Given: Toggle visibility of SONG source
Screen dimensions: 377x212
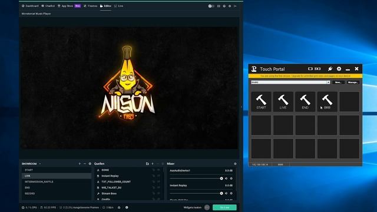Looking at the screenshot, I should pos(158,170).
